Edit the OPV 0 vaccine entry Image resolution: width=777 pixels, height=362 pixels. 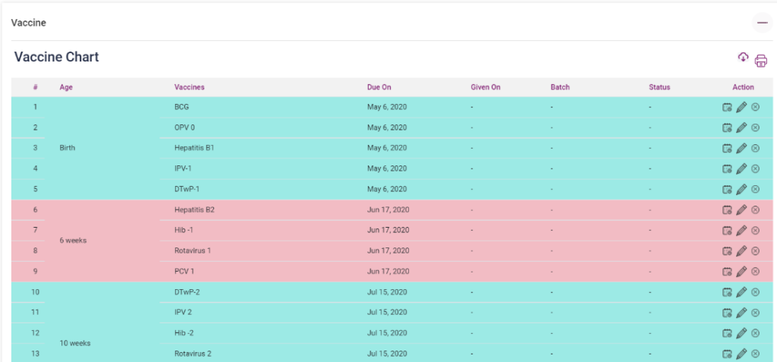tap(741, 127)
